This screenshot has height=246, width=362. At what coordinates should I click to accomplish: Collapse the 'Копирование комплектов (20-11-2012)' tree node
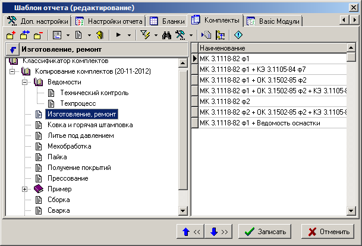click(12, 71)
